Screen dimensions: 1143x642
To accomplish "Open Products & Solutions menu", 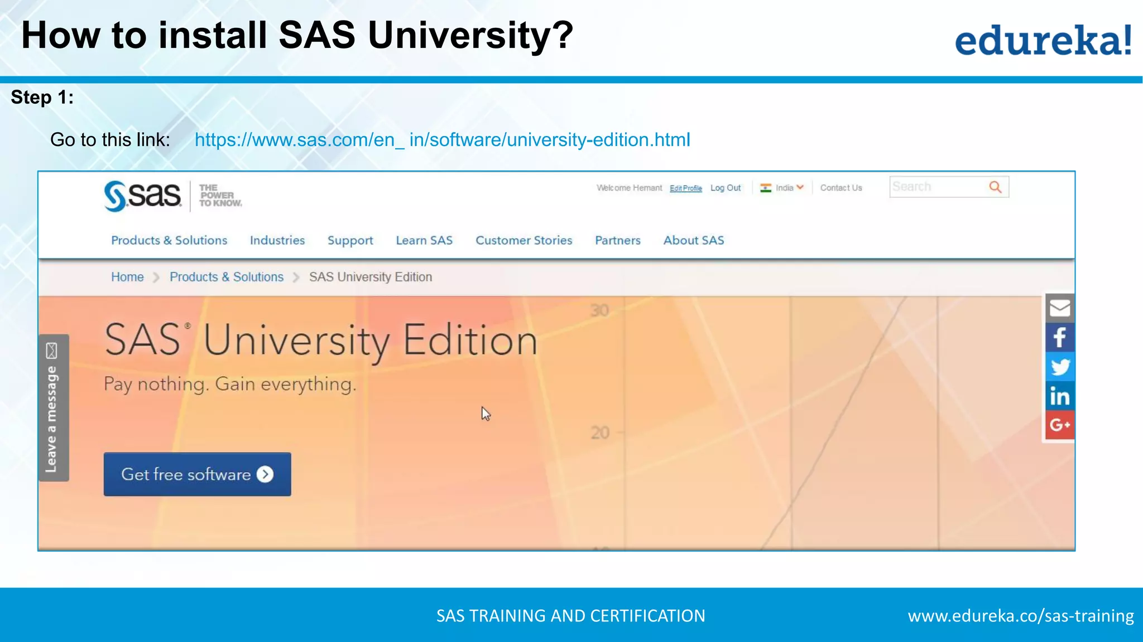I will [x=169, y=240].
